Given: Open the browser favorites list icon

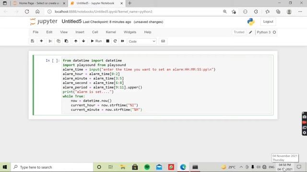Looking at the screenshot, I should coord(268,11).
